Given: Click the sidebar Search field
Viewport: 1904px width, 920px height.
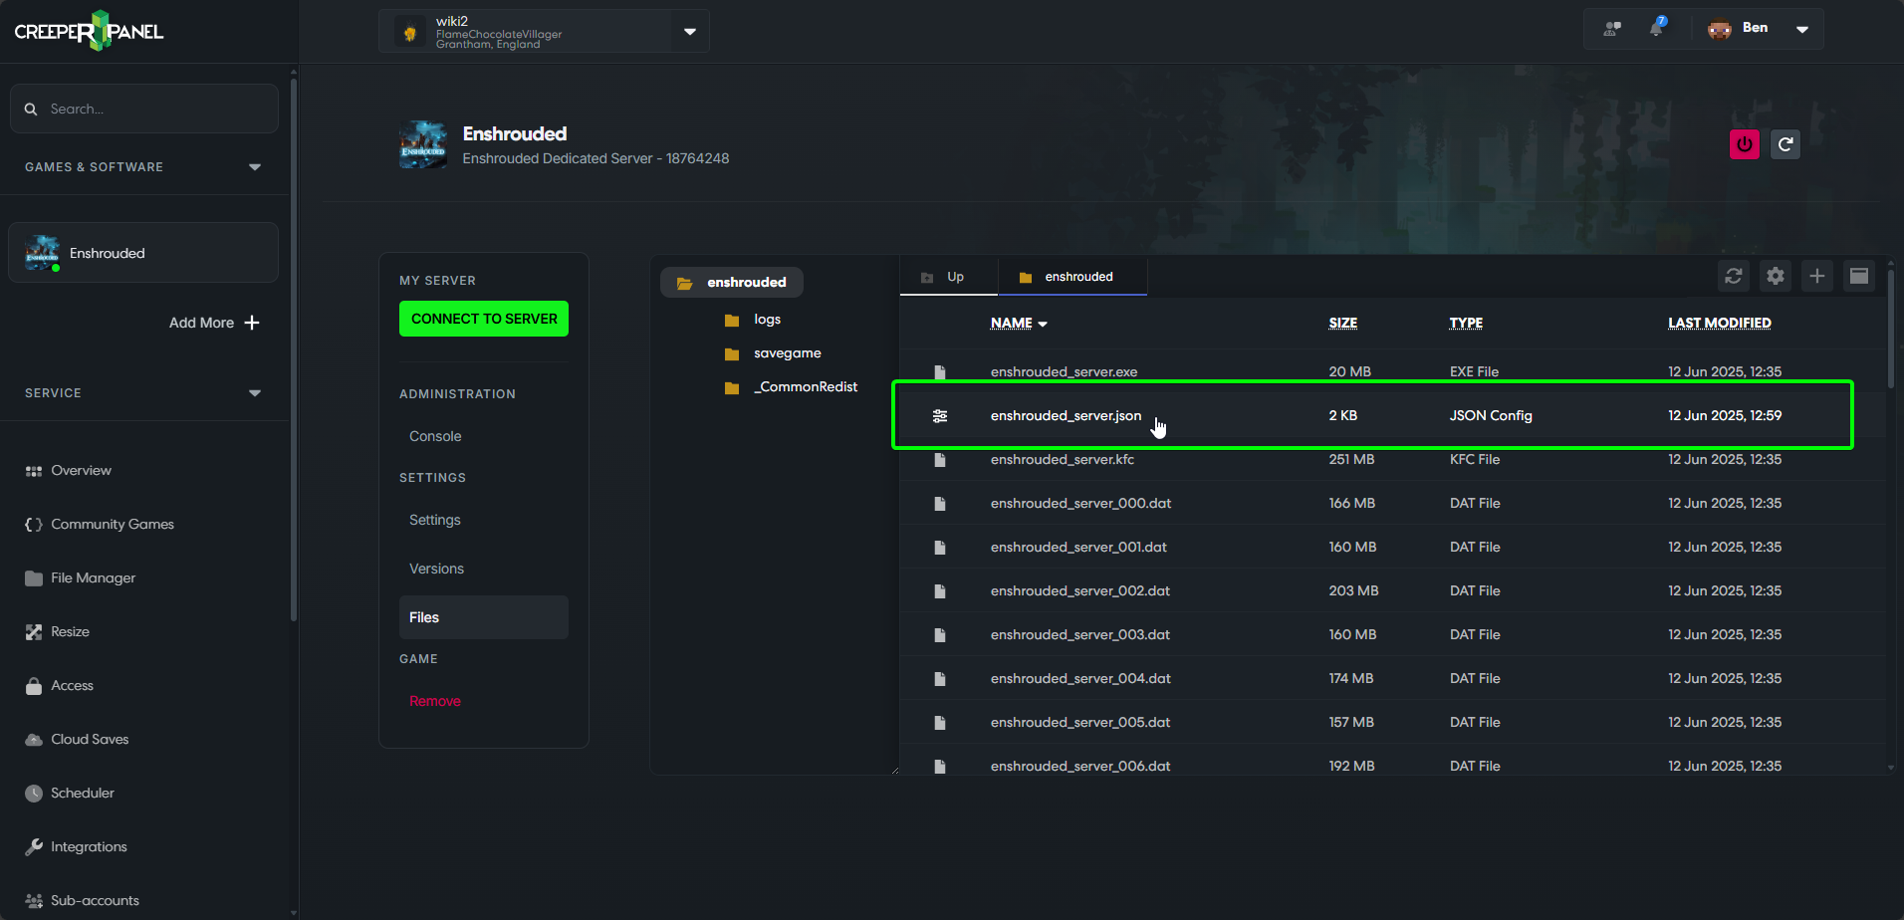Looking at the screenshot, I should [x=144, y=109].
